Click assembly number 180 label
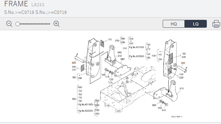The width and height of the screenshot is (221, 124). click(x=74, y=77)
